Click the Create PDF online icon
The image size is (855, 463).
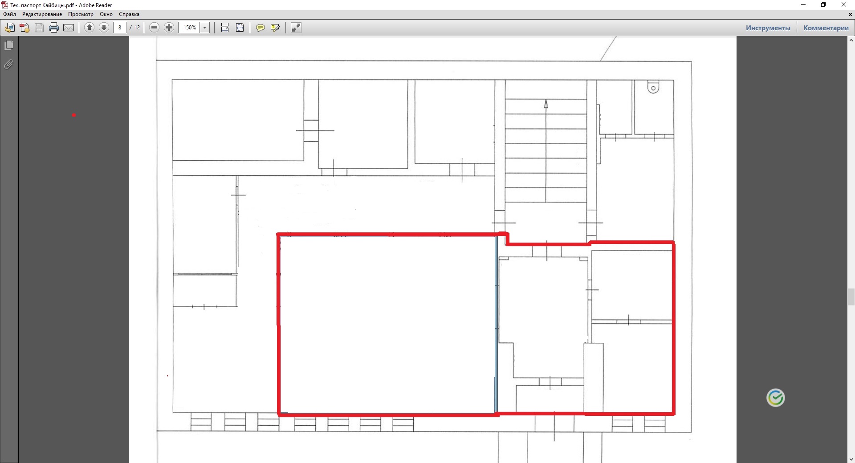coord(9,28)
